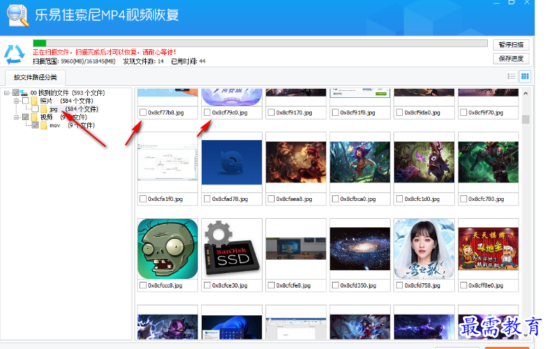Click the 视频 folder icon
This screenshot has width=548, height=349.
coord(34,117)
